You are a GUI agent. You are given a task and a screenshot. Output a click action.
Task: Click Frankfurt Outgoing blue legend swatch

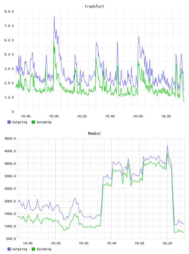9,122
